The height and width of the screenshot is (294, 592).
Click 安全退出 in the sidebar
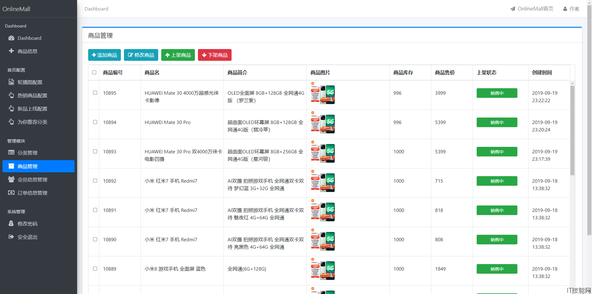tap(39, 237)
